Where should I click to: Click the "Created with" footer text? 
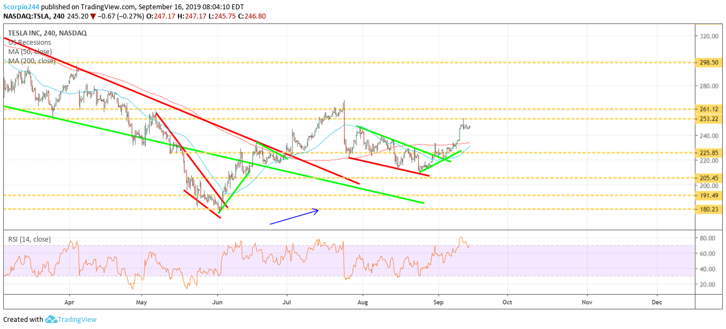[23, 320]
